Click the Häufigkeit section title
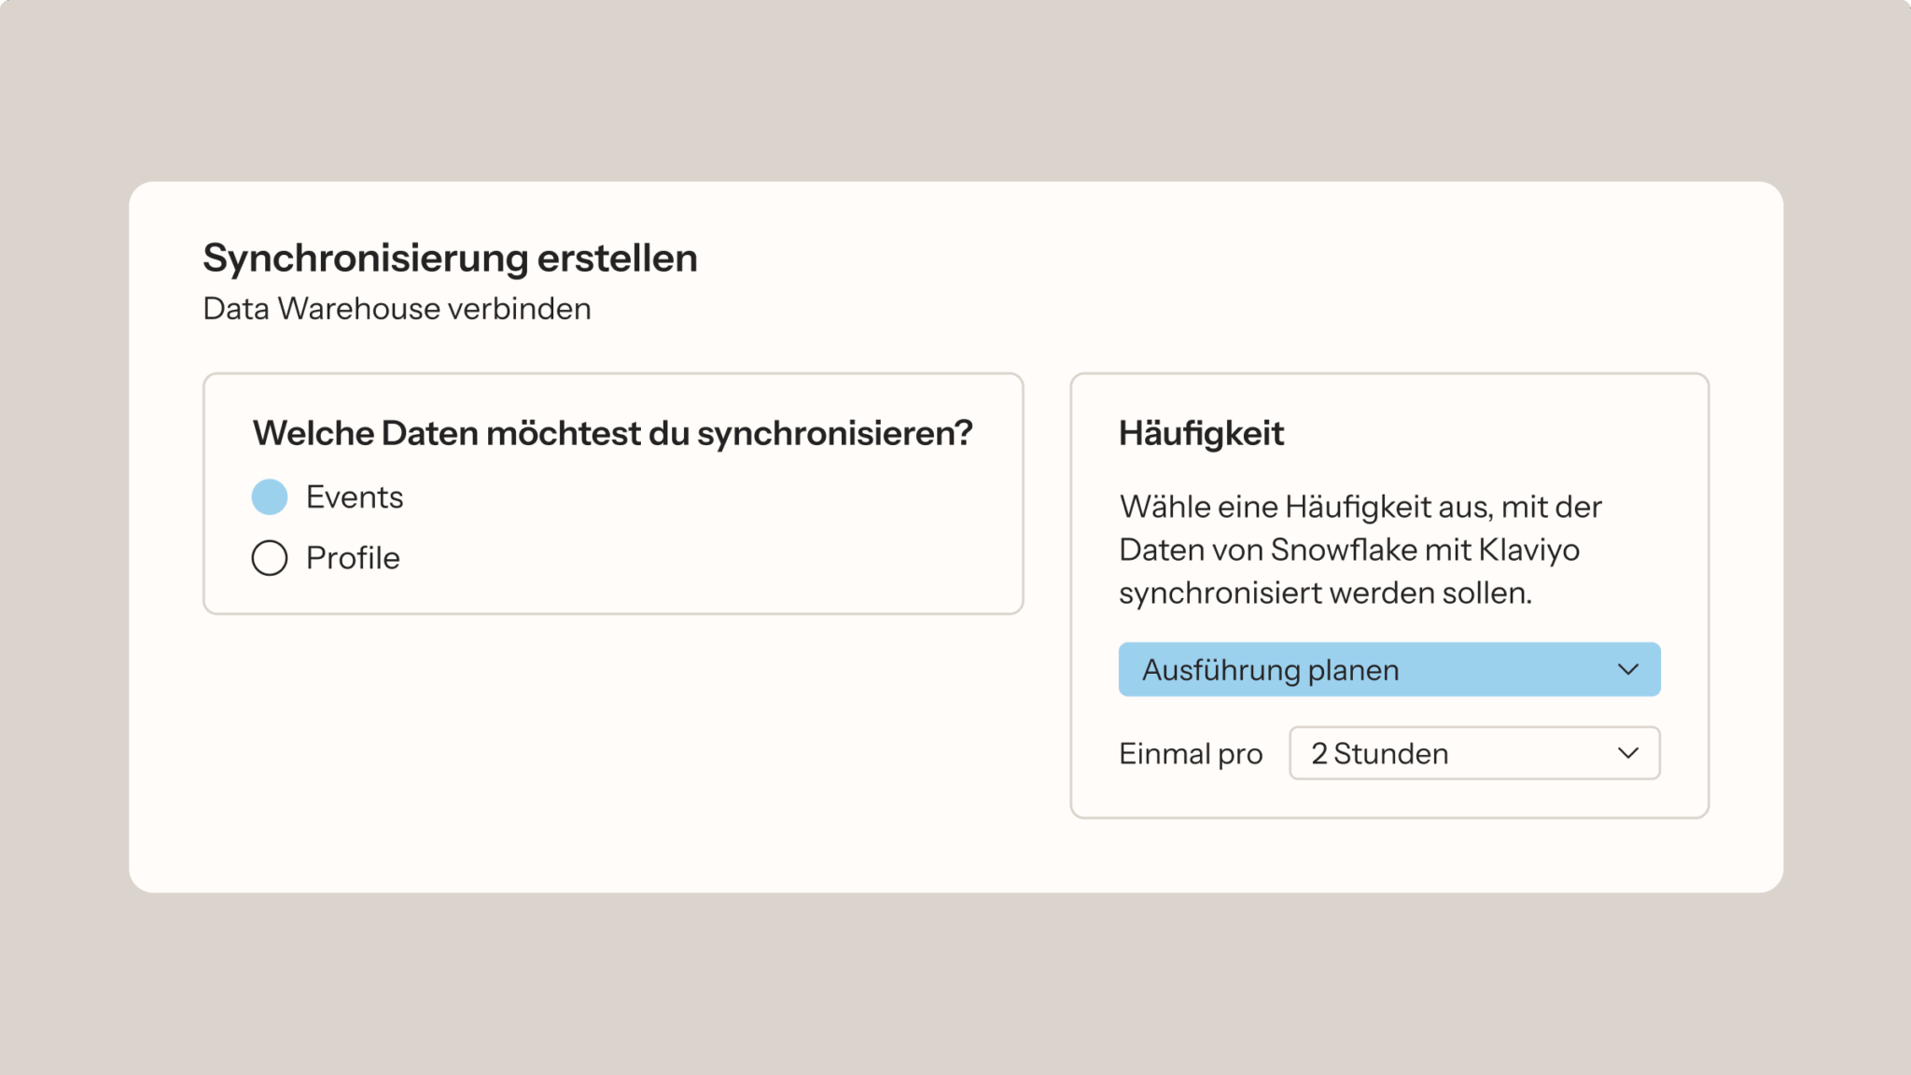The image size is (1911, 1075). pos(1201,433)
